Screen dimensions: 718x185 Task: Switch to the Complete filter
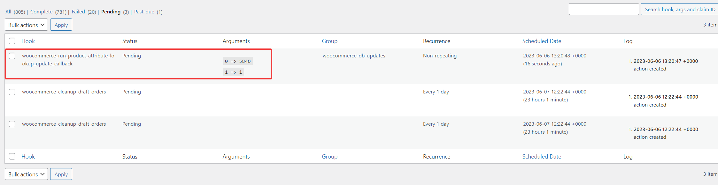click(x=41, y=12)
